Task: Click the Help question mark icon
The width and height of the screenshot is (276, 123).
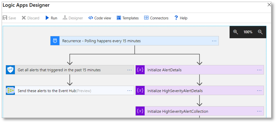Action: tap(176, 18)
